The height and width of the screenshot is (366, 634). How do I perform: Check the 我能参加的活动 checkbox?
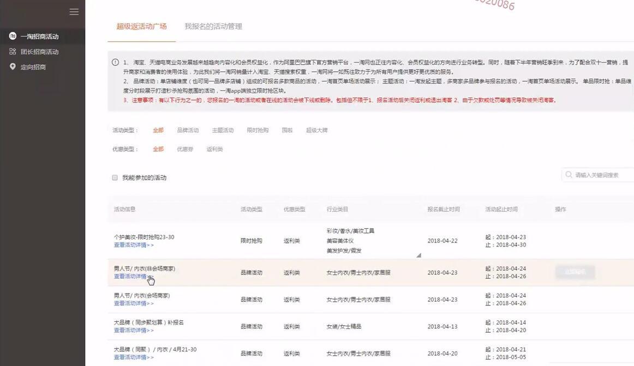(115, 176)
